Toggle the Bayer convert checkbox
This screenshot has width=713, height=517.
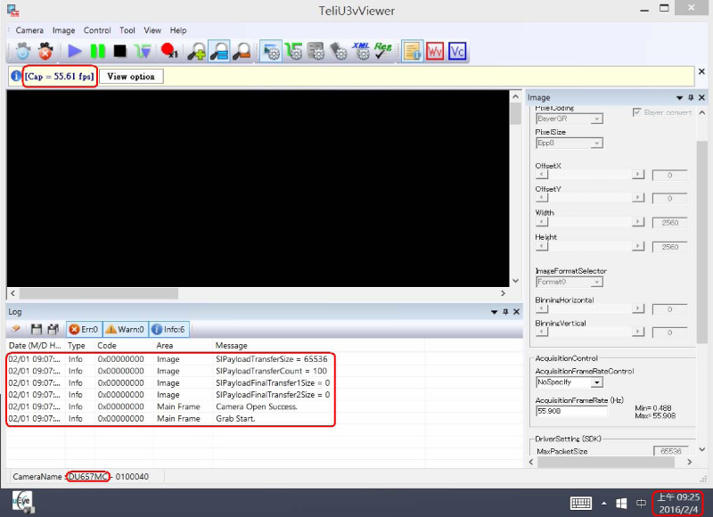point(636,112)
